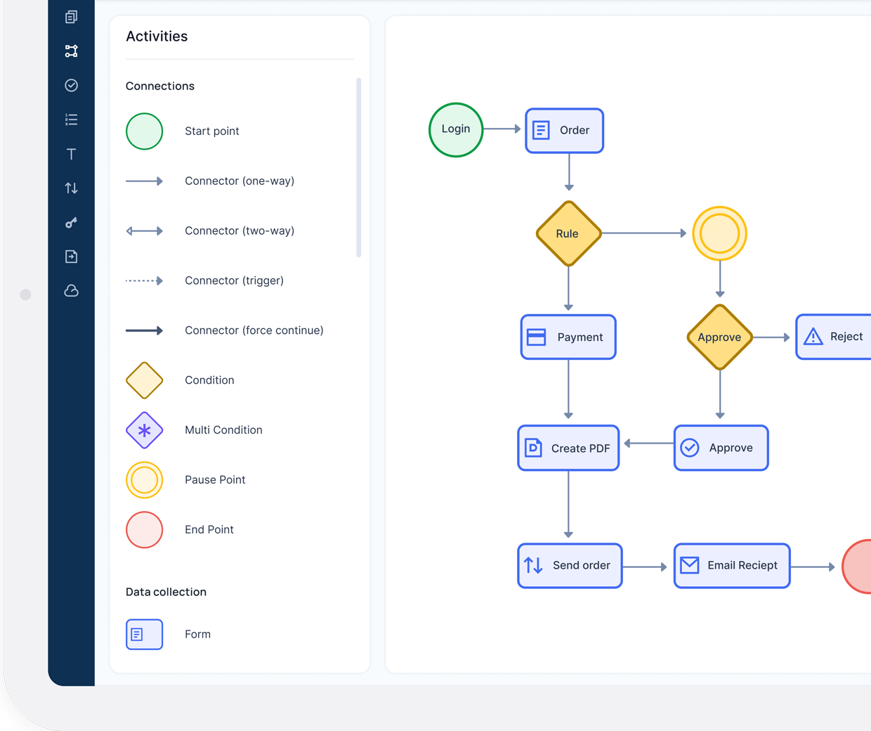This screenshot has width=871, height=731.
Task: Click the pause point node on the canvas
Action: (x=719, y=233)
